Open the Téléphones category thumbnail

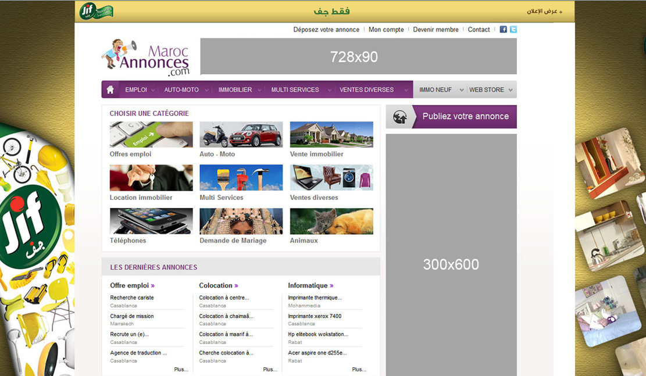(151, 221)
